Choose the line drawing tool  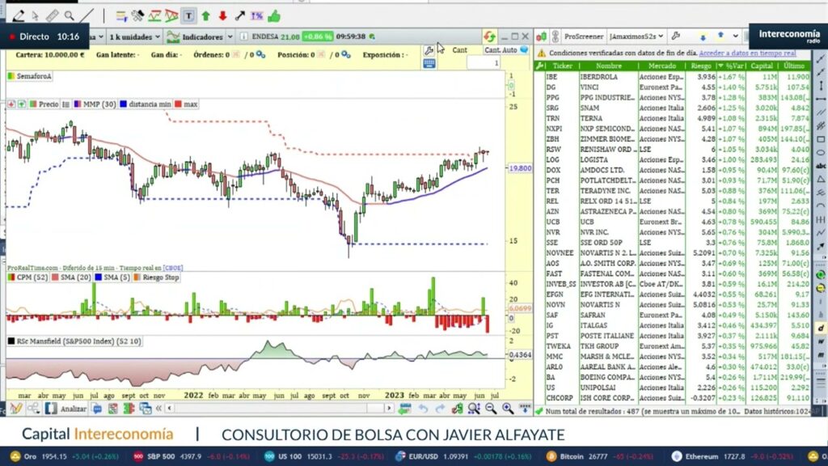tap(87, 16)
